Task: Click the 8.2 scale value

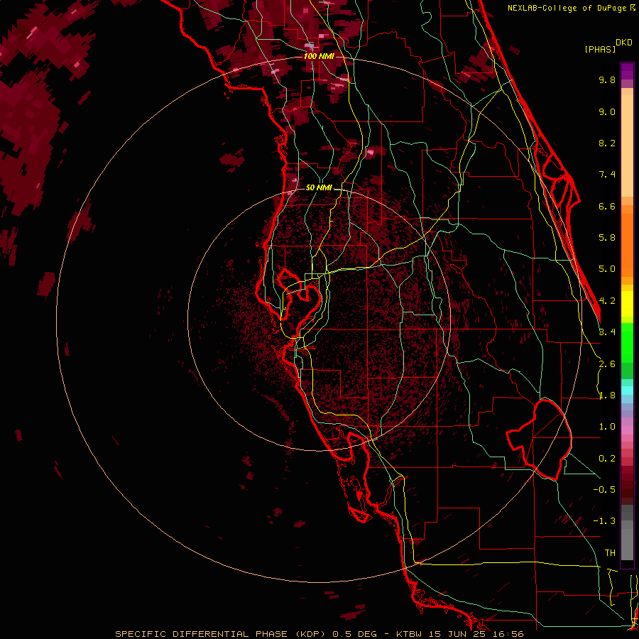Action: pyautogui.click(x=607, y=143)
